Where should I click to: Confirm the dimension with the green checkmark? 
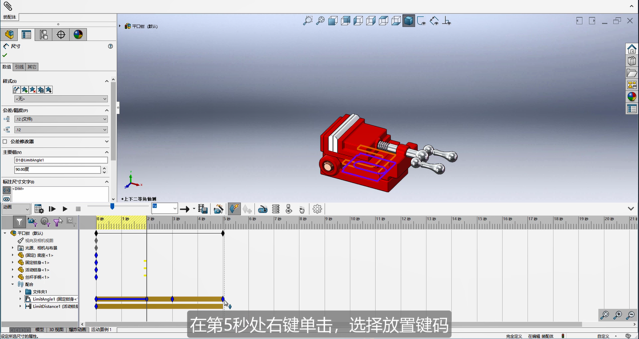coord(5,55)
